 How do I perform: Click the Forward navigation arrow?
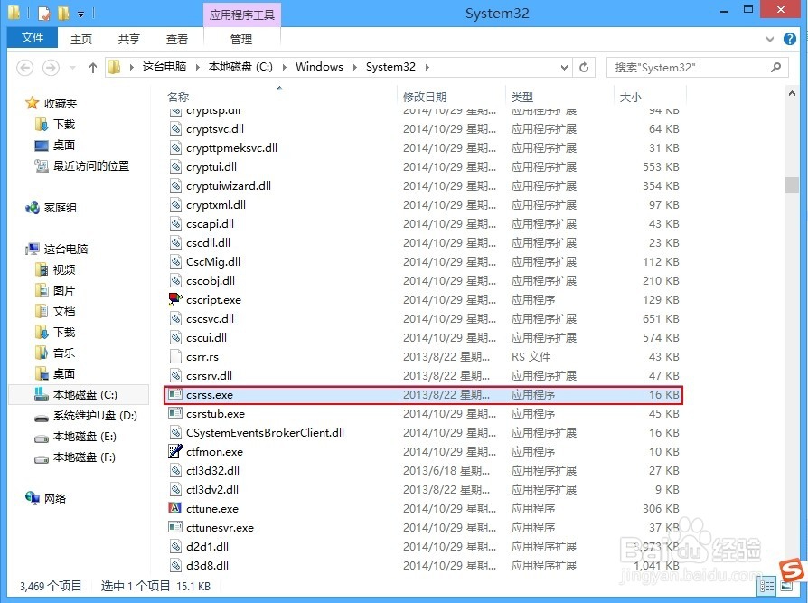pos(51,68)
